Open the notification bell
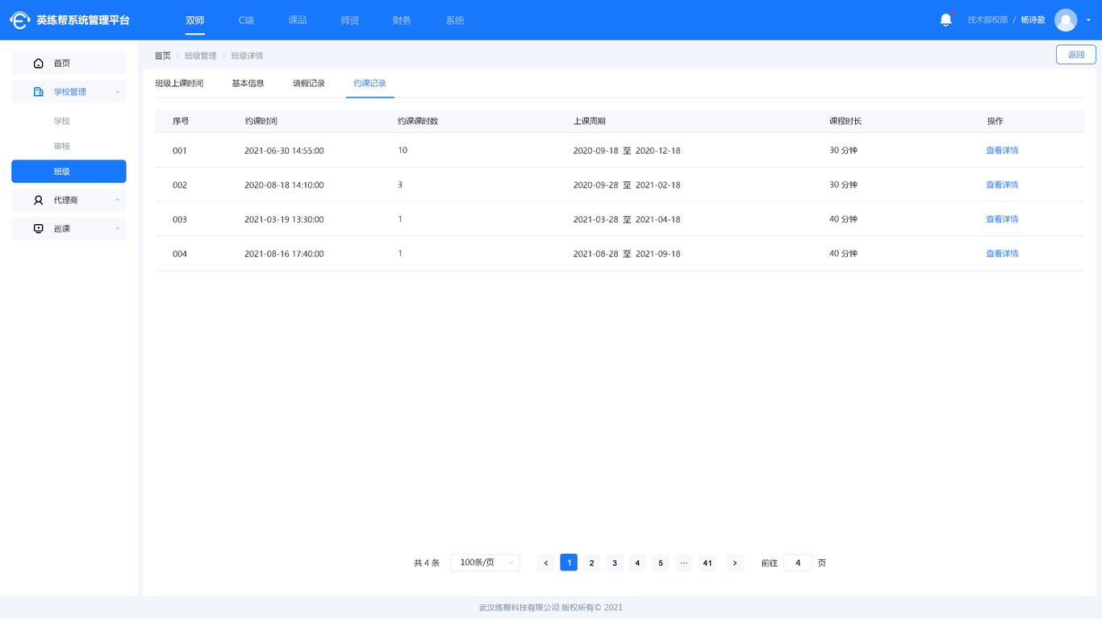 pyautogui.click(x=946, y=20)
